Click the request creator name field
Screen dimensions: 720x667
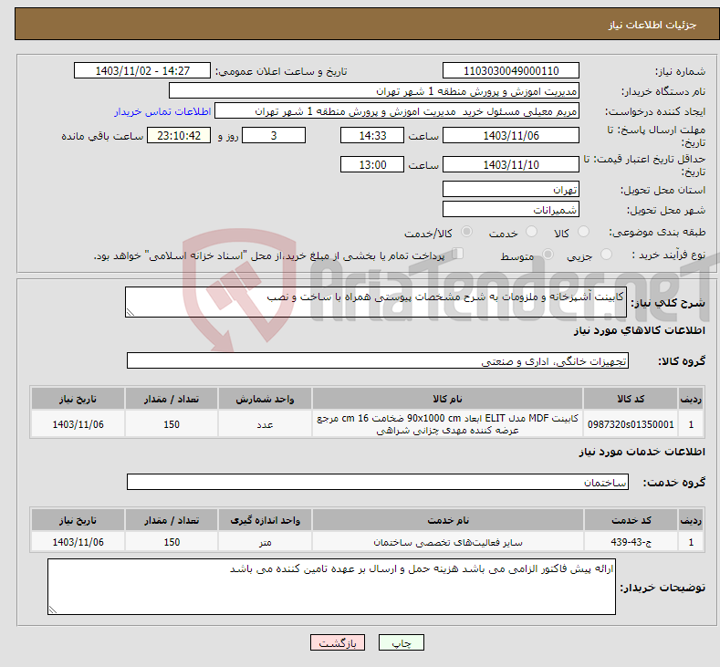tap(397, 111)
